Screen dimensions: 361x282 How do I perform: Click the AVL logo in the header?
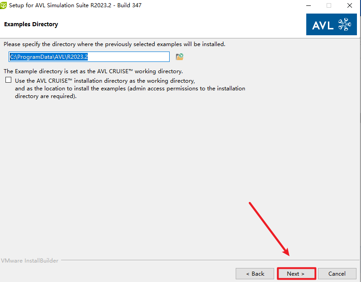click(331, 24)
